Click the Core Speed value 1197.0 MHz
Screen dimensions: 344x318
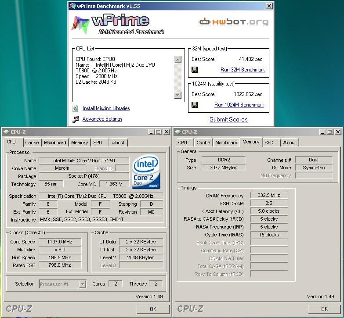(60, 242)
